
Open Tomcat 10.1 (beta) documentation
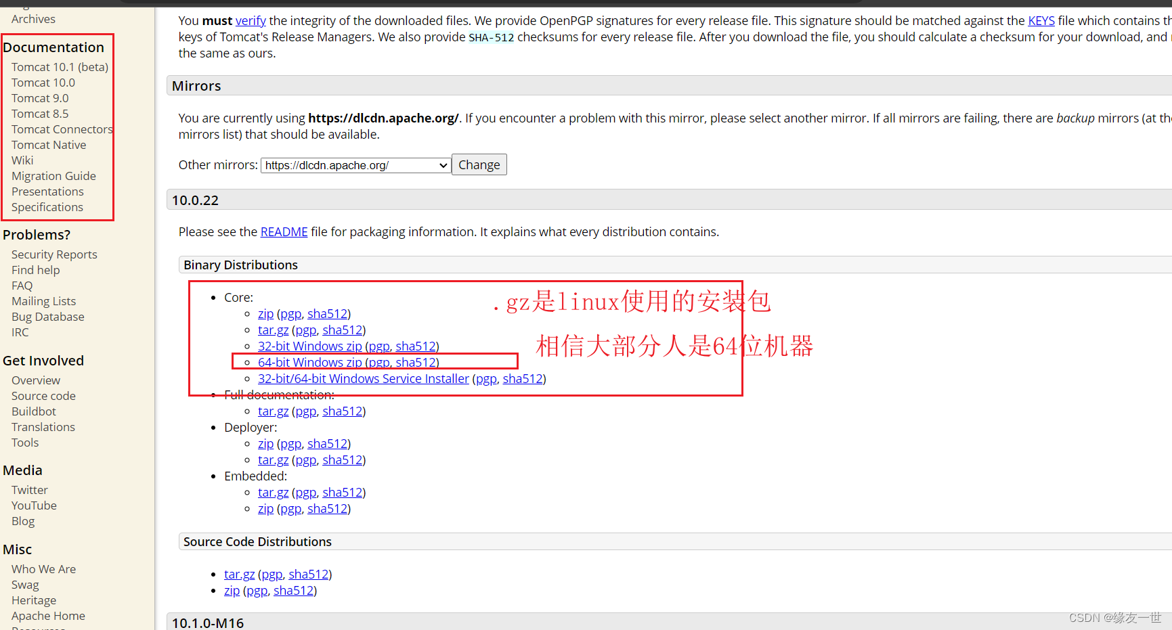click(x=60, y=67)
